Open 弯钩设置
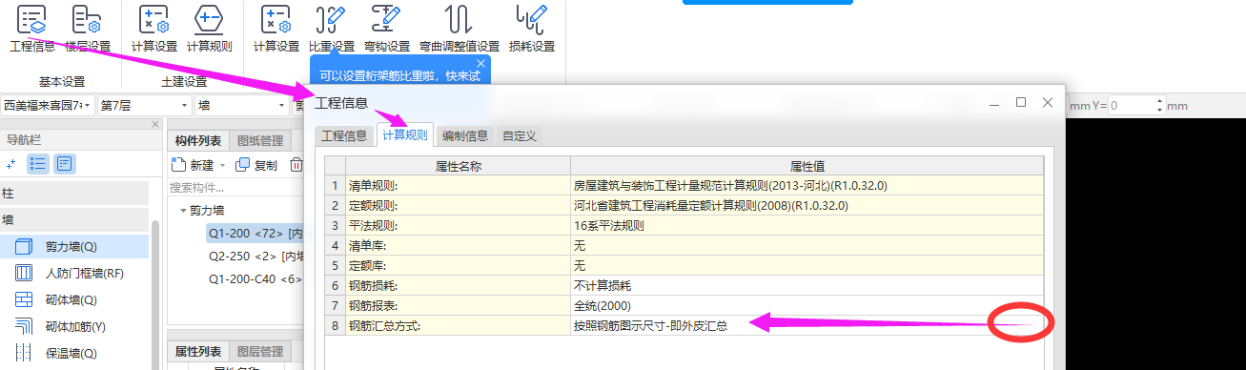 pyautogui.click(x=386, y=29)
